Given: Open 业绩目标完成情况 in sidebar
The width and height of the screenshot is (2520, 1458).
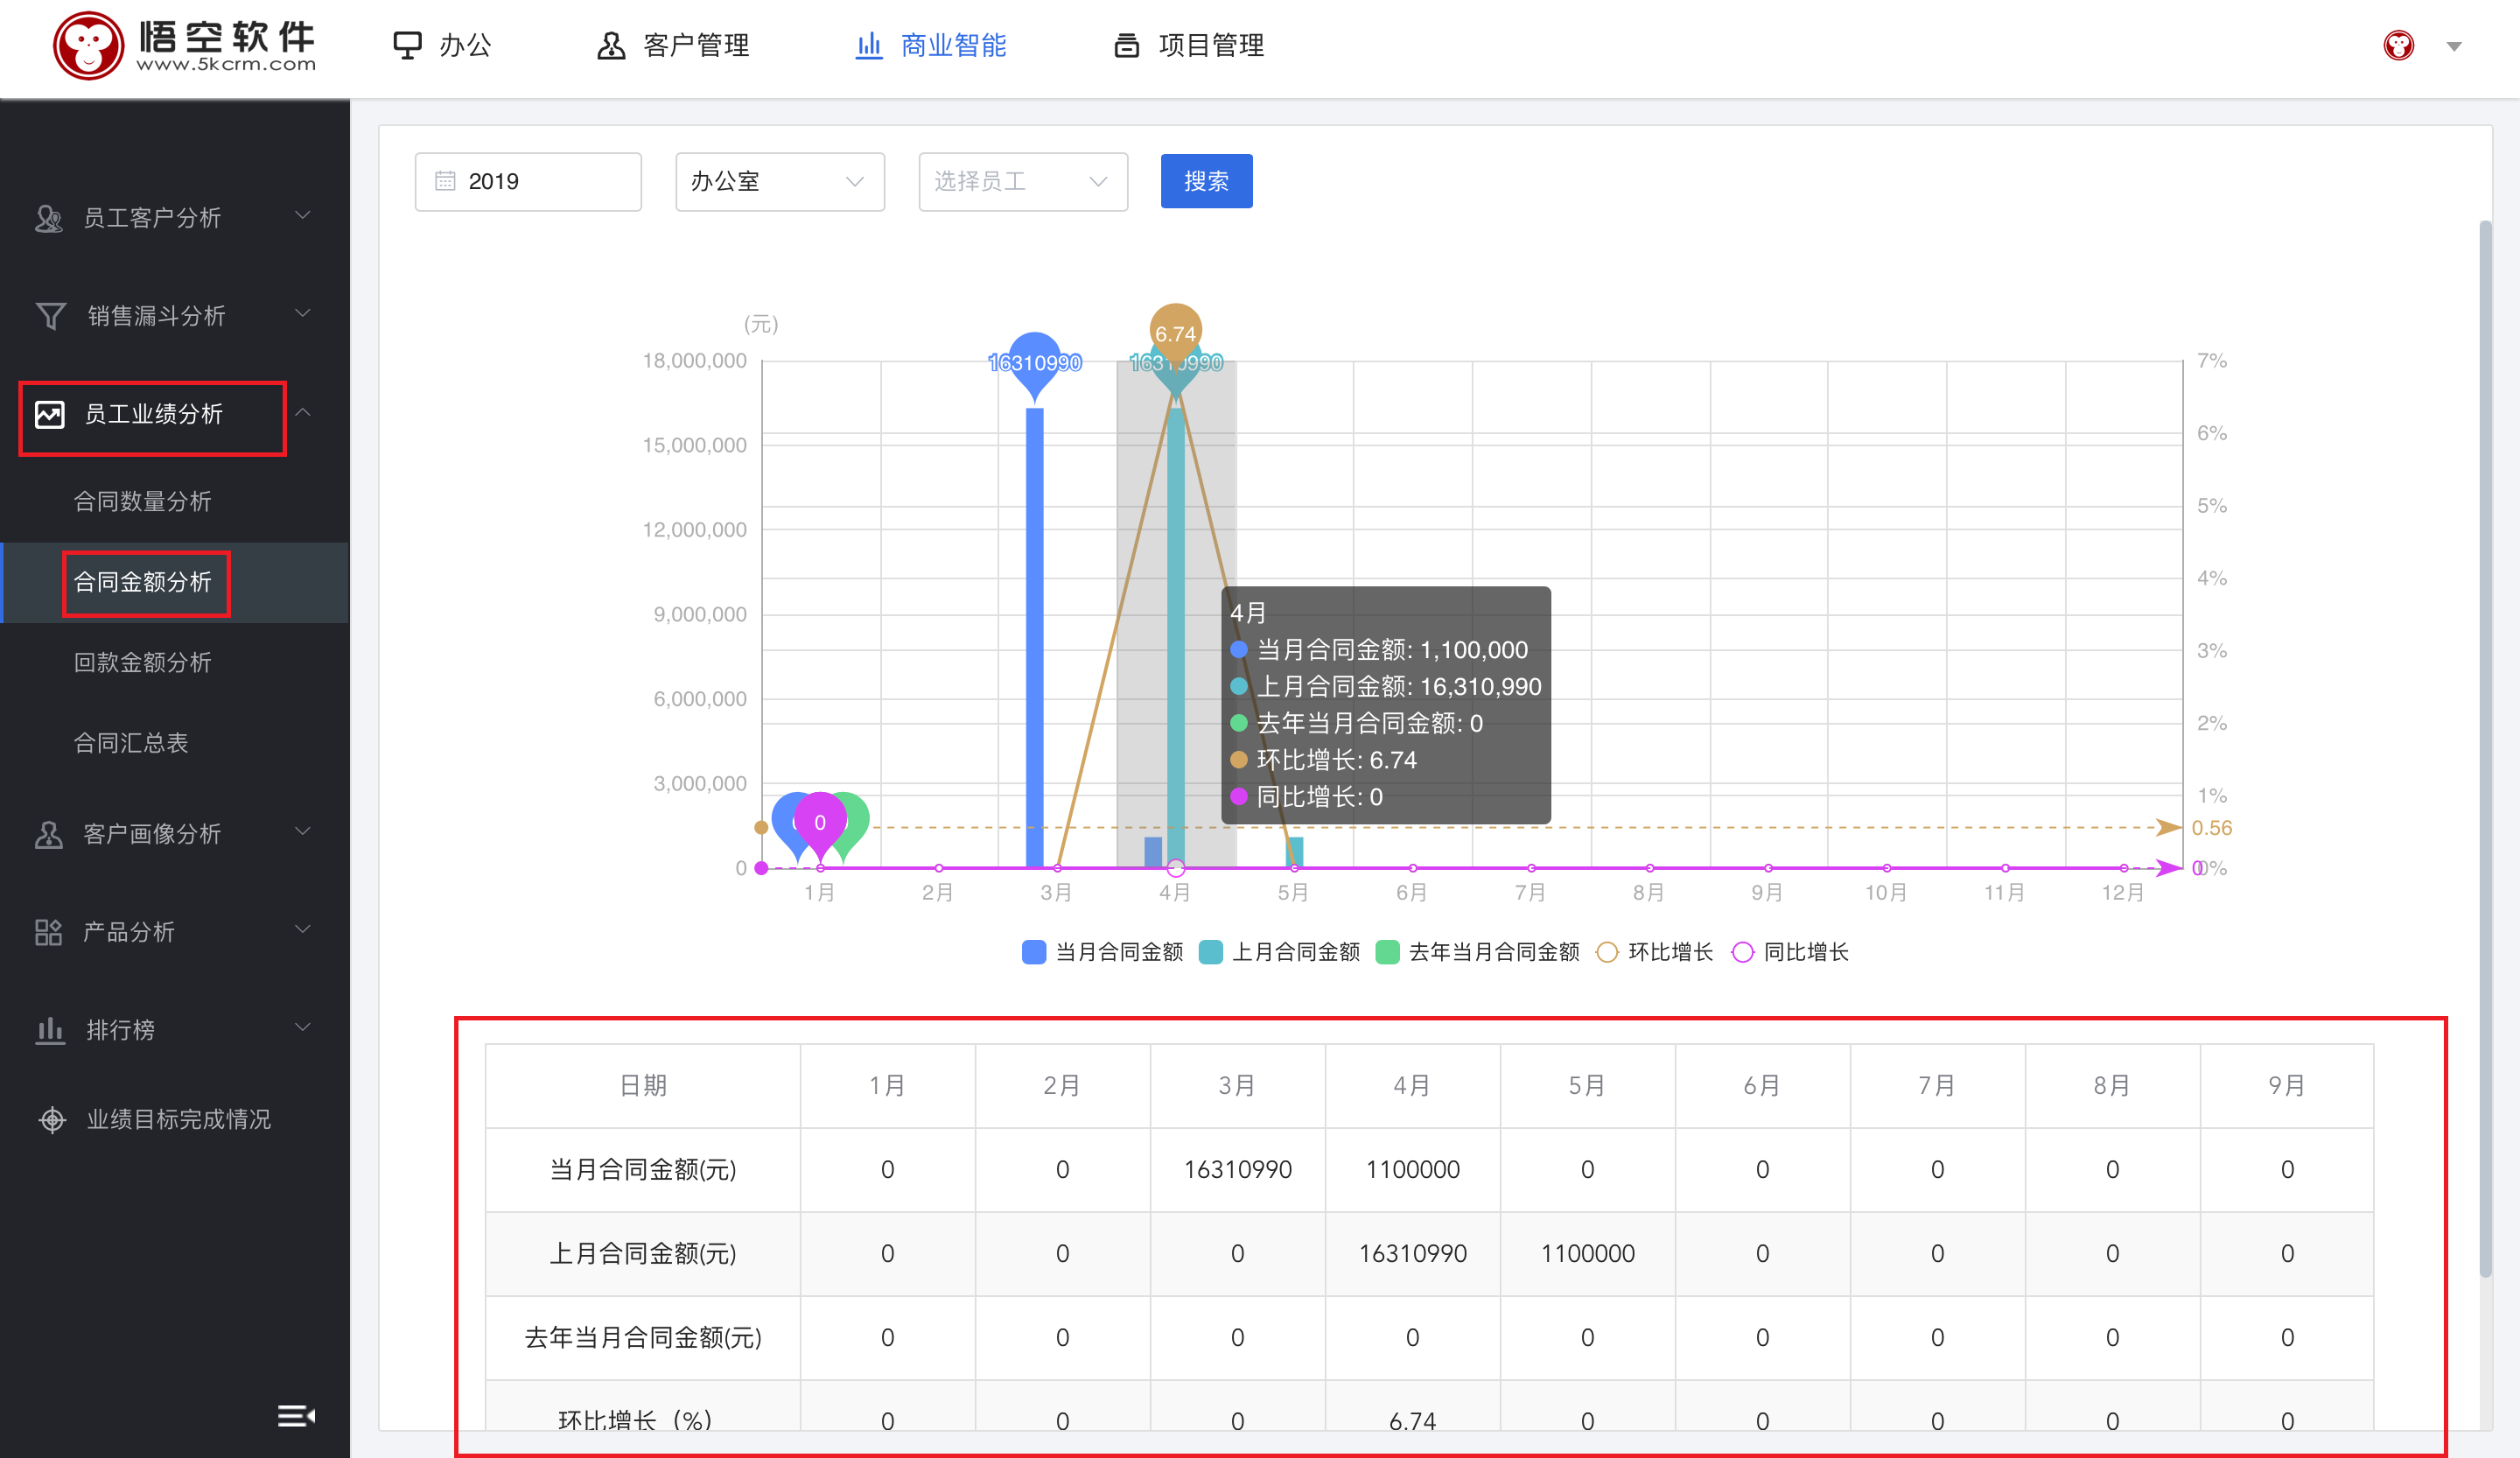Looking at the screenshot, I should [178, 1119].
